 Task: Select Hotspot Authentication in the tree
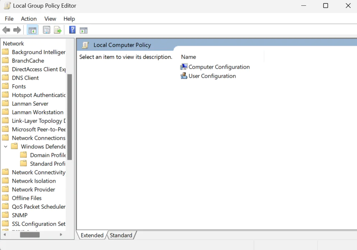pos(39,95)
